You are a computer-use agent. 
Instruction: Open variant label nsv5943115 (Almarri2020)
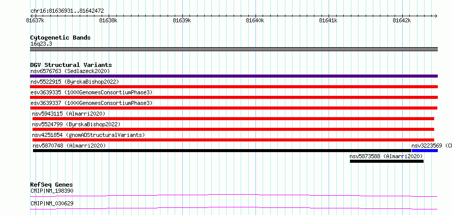(69, 114)
